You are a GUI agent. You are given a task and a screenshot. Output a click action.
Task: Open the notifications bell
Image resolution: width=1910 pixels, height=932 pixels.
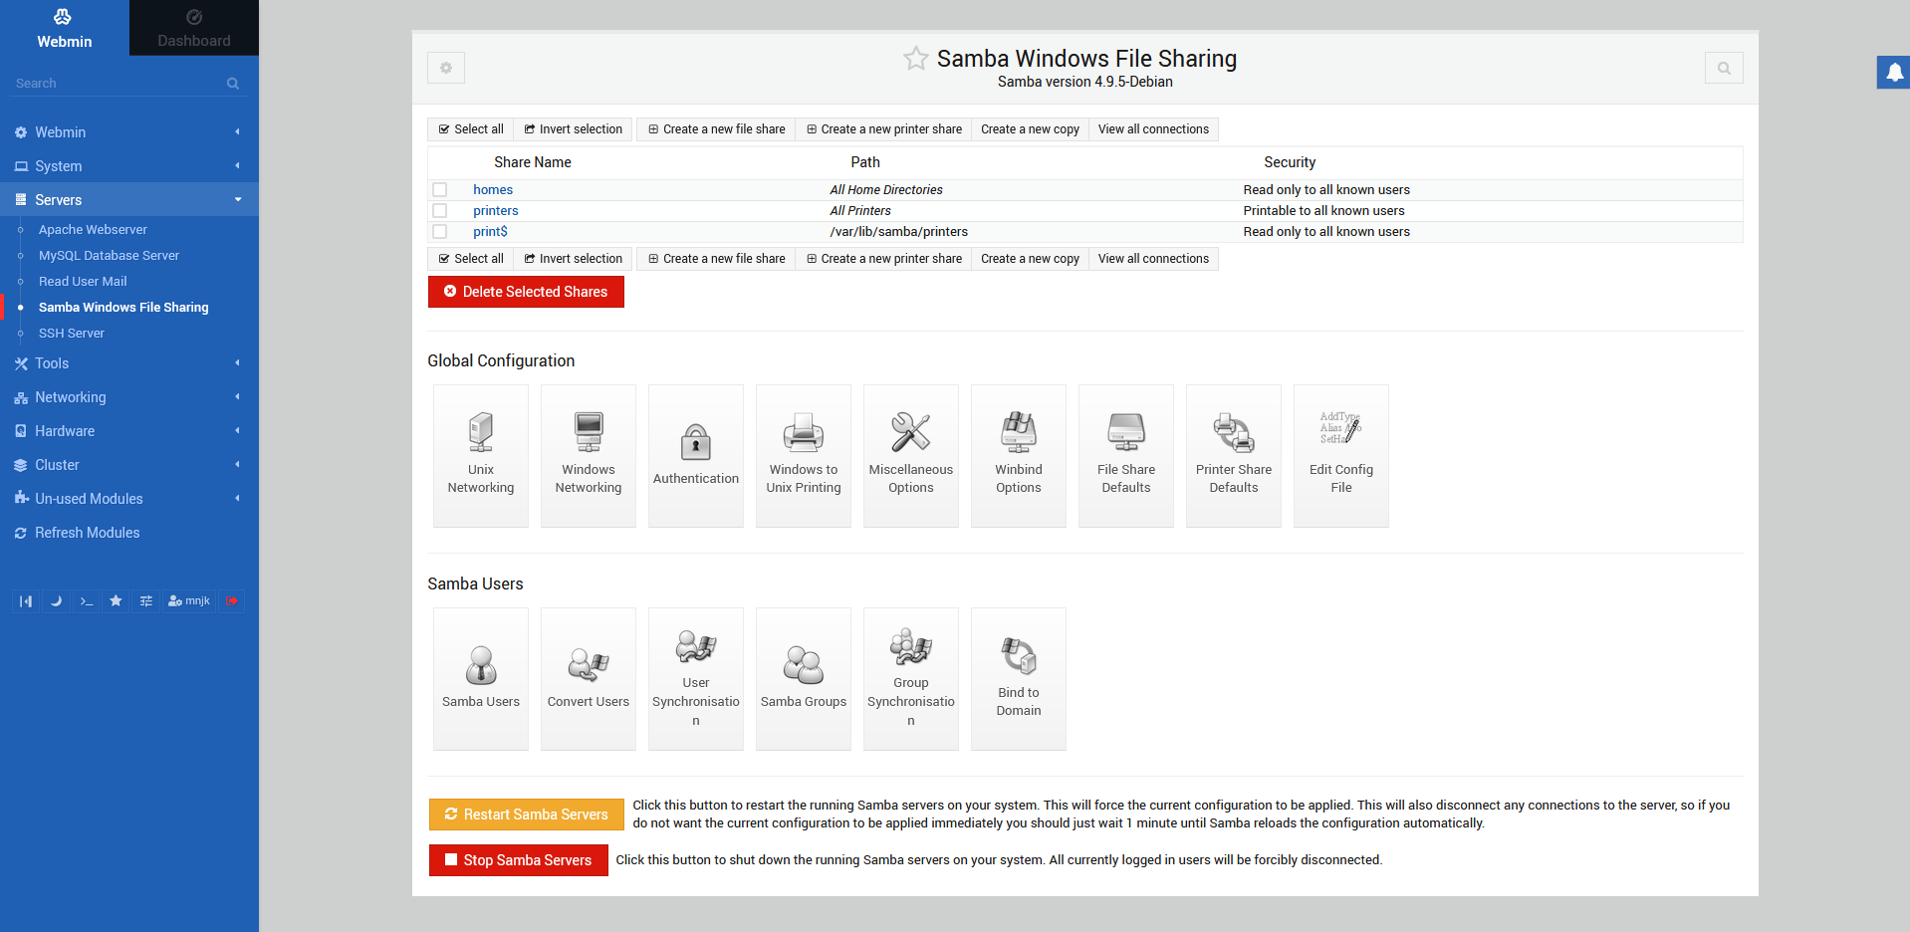(x=1894, y=73)
